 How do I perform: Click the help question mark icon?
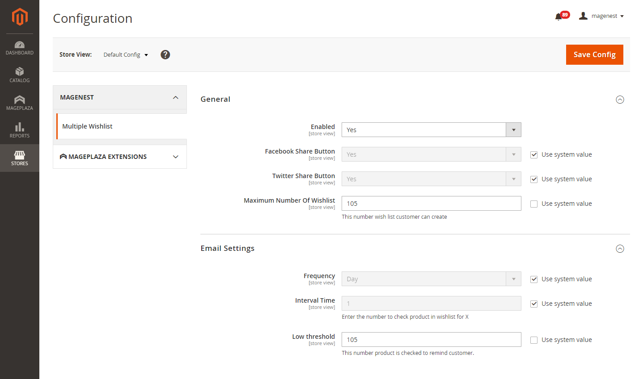point(165,54)
